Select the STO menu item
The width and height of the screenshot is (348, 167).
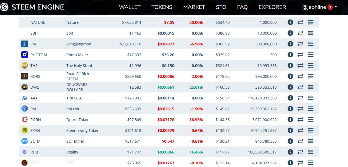(221, 7)
